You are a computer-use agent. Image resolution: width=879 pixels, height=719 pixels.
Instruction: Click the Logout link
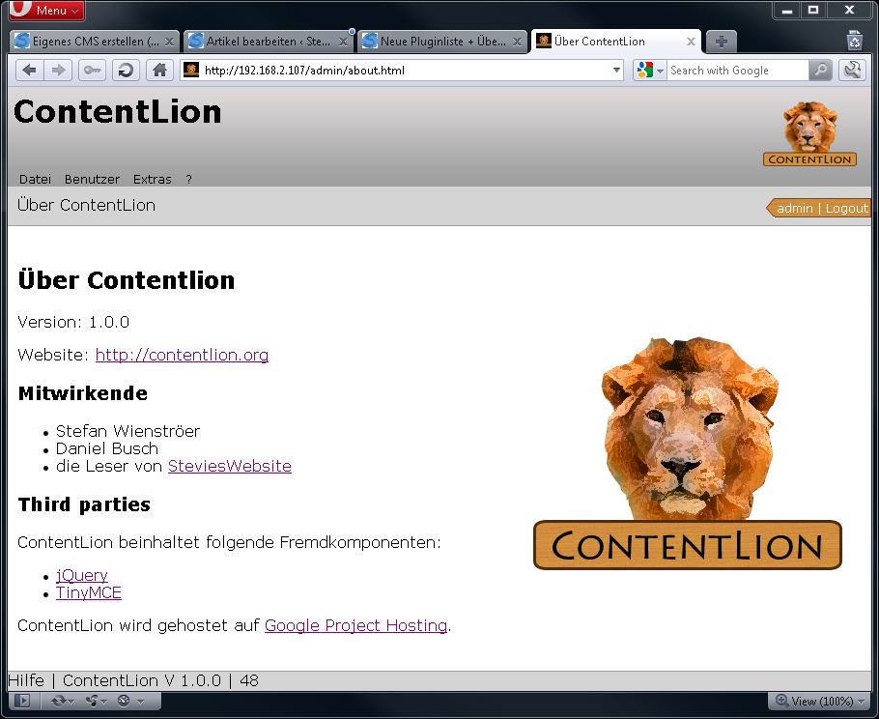point(846,208)
